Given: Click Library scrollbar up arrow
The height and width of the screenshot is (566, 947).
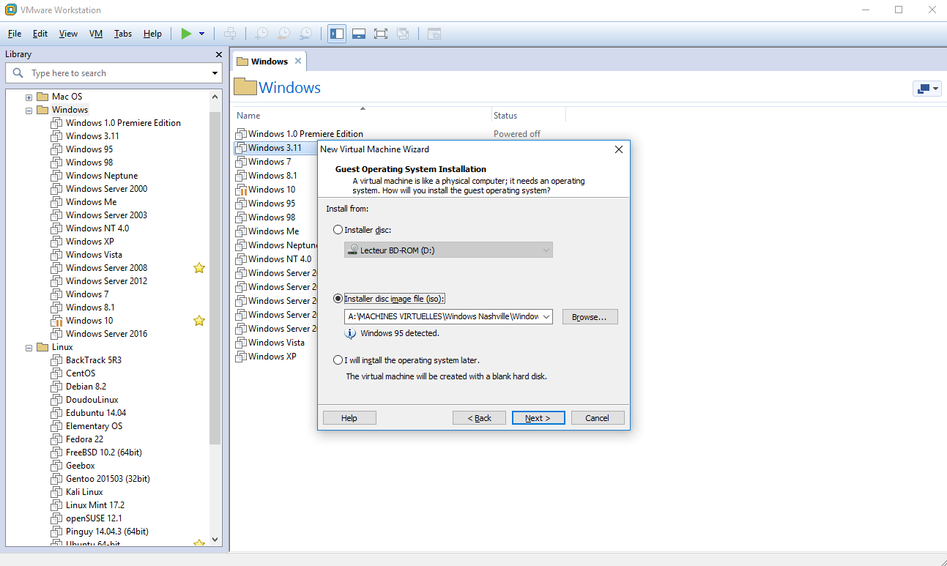Looking at the screenshot, I should (215, 97).
